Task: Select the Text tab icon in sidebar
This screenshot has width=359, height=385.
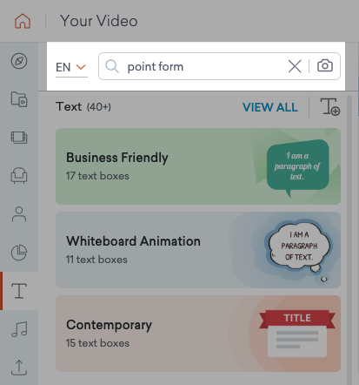Action: click(19, 291)
